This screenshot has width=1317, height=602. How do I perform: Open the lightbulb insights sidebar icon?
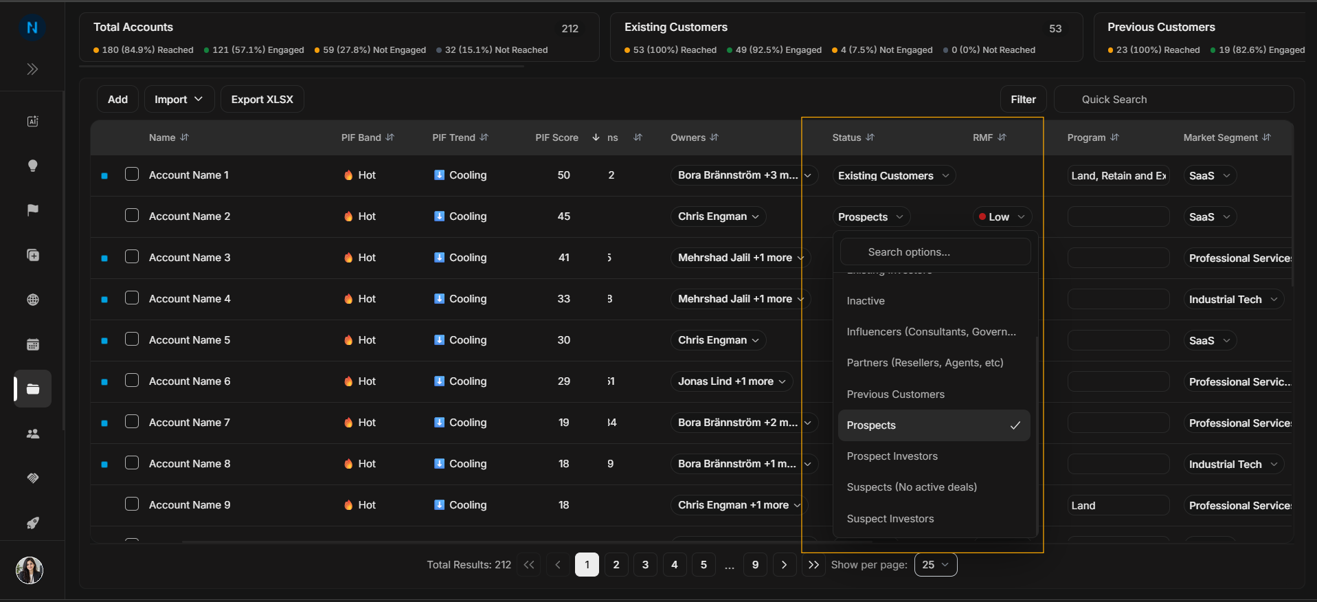32,166
